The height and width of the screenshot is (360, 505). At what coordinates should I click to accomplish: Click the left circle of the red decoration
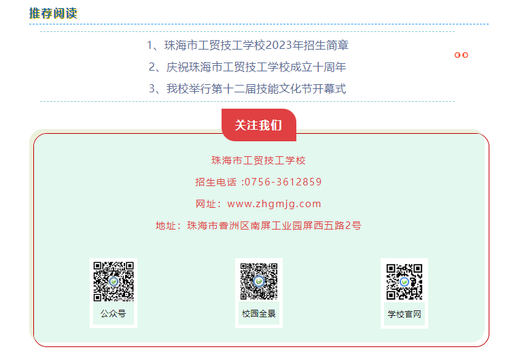click(x=457, y=55)
